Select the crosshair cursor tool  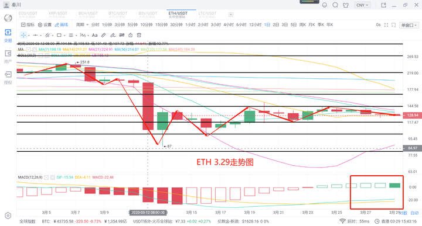pos(23,35)
